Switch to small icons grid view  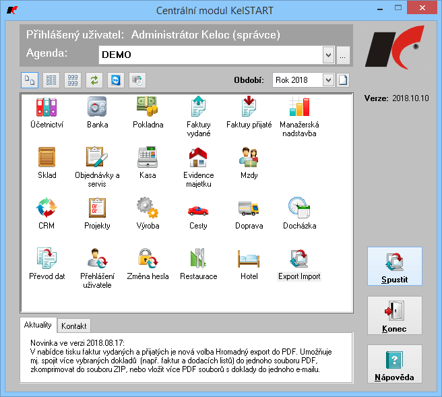(73, 80)
